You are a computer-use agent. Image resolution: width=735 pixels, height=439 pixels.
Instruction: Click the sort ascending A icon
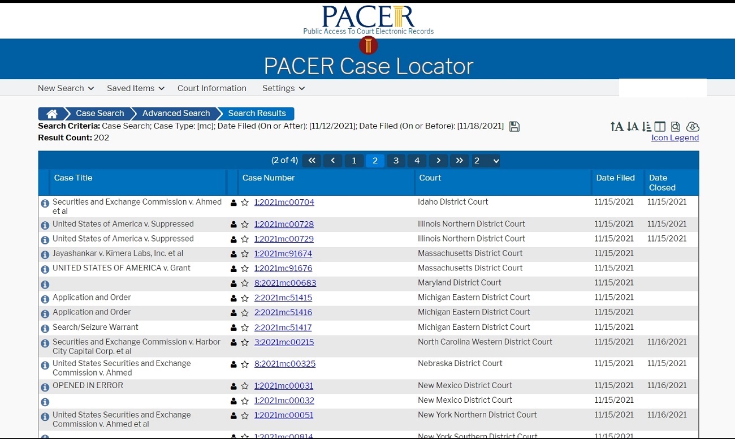coord(616,127)
